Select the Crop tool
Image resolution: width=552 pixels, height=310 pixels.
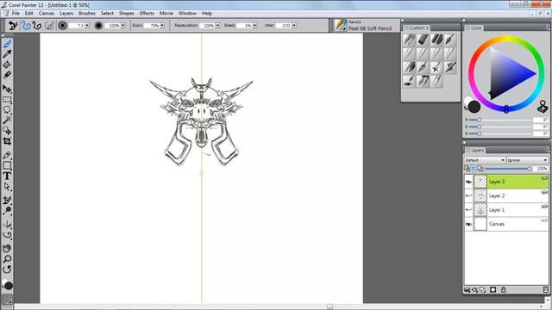click(x=7, y=141)
